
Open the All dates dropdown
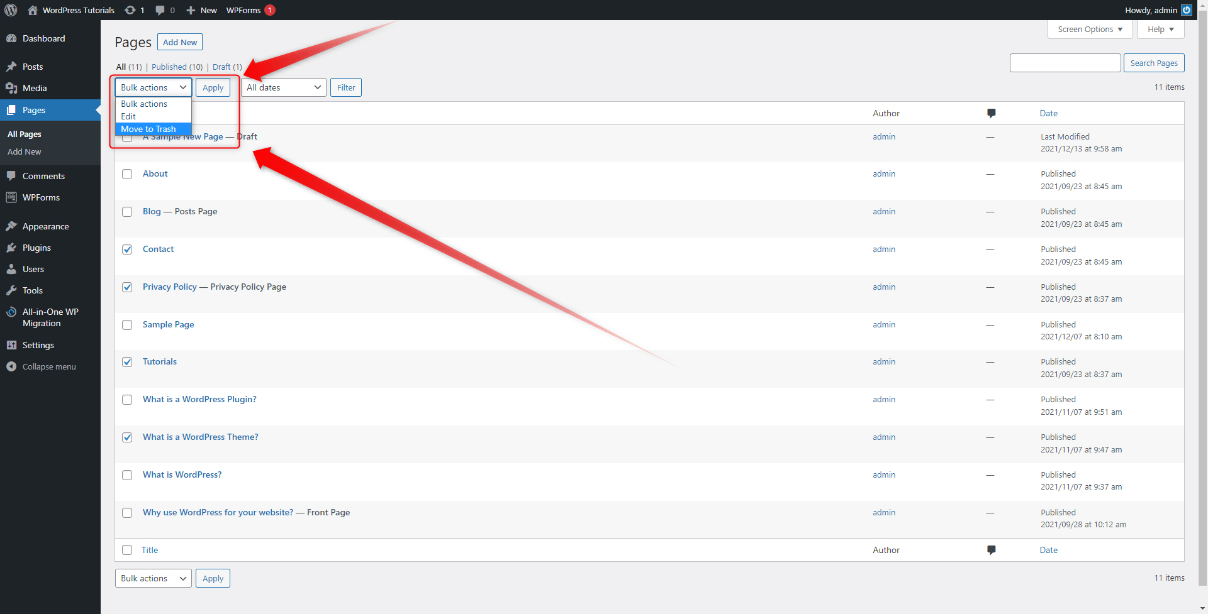pyautogui.click(x=283, y=87)
